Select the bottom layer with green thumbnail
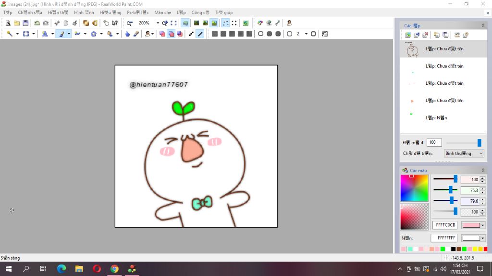The width and height of the screenshot is (492, 276). point(443,118)
